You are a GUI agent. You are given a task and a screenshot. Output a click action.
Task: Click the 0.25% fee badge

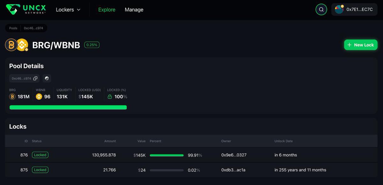click(92, 45)
